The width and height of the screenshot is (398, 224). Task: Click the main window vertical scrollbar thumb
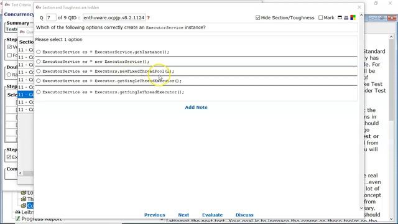coord(391,80)
